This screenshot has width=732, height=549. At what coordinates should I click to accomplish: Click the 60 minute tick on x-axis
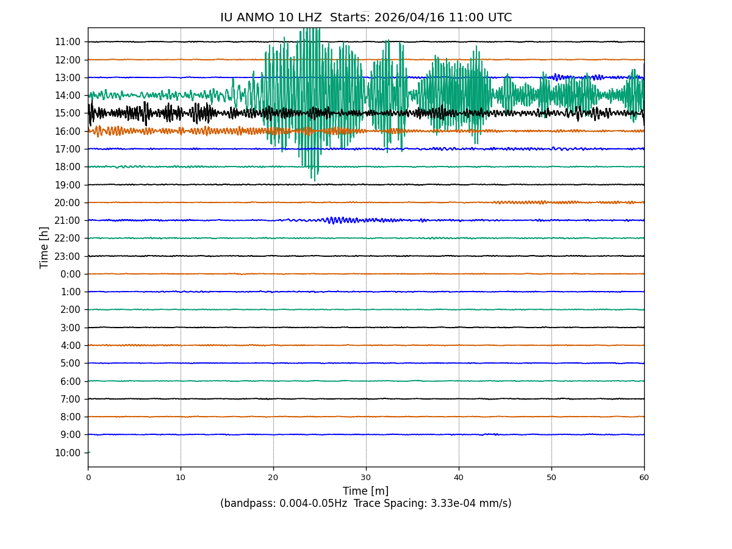644,478
